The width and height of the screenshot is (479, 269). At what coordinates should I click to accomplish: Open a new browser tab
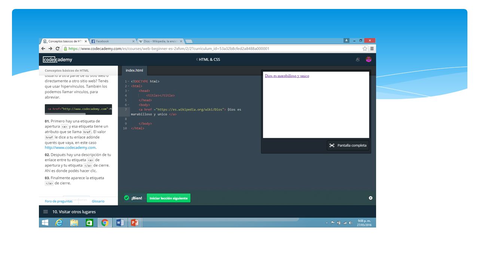pos(189,41)
